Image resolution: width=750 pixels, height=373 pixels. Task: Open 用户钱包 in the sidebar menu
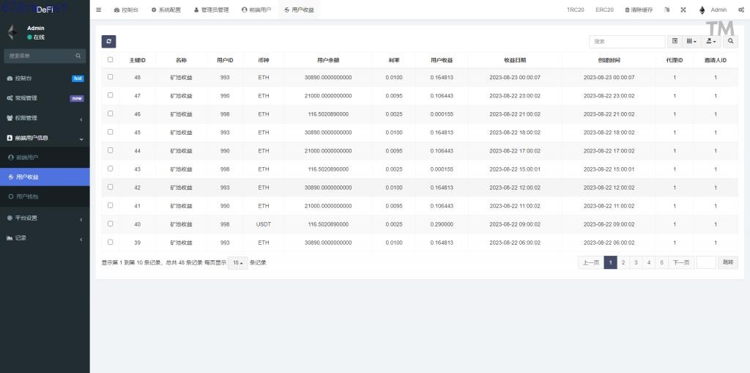pyautogui.click(x=28, y=196)
